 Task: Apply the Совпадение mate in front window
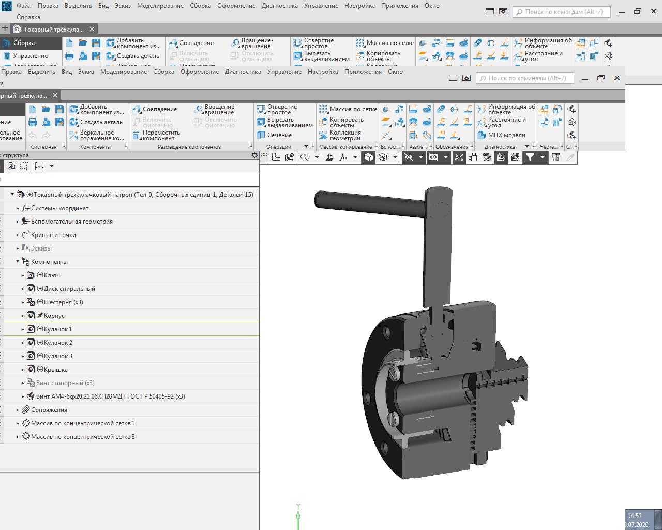pos(155,109)
